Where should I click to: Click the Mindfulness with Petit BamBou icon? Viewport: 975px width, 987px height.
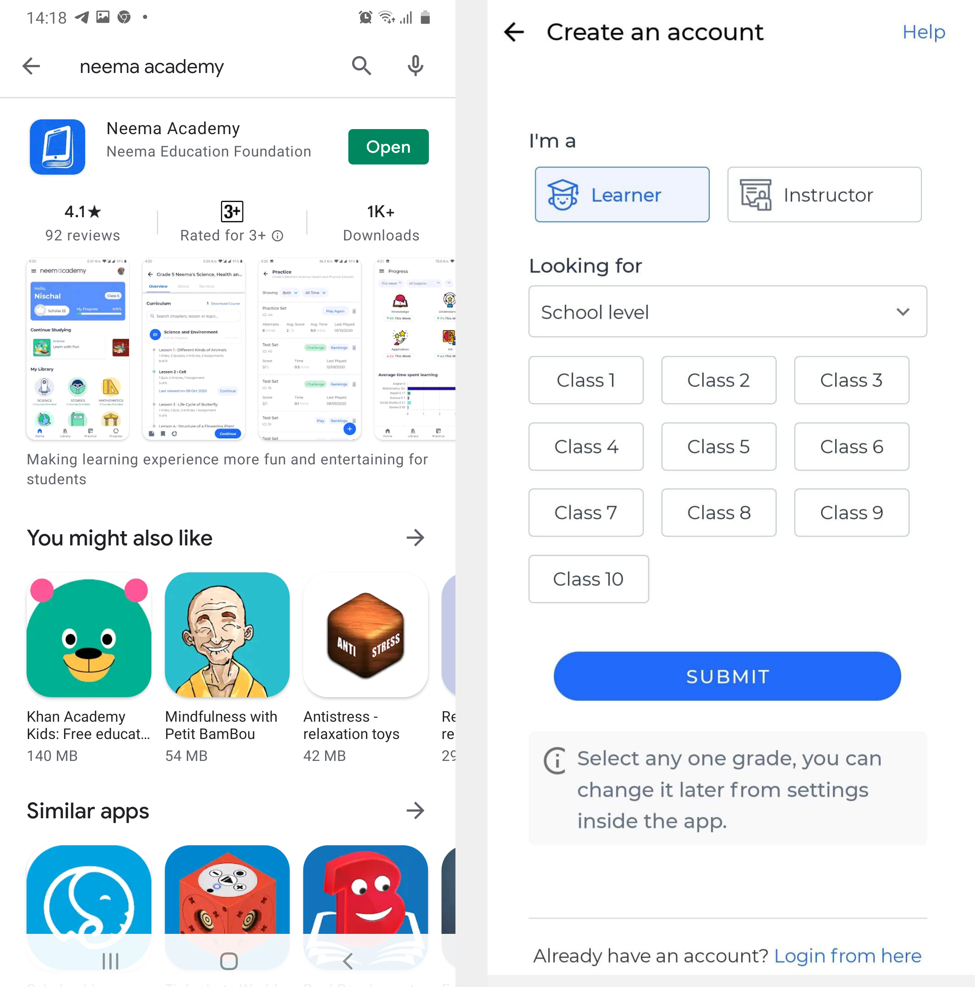click(x=227, y=635)
